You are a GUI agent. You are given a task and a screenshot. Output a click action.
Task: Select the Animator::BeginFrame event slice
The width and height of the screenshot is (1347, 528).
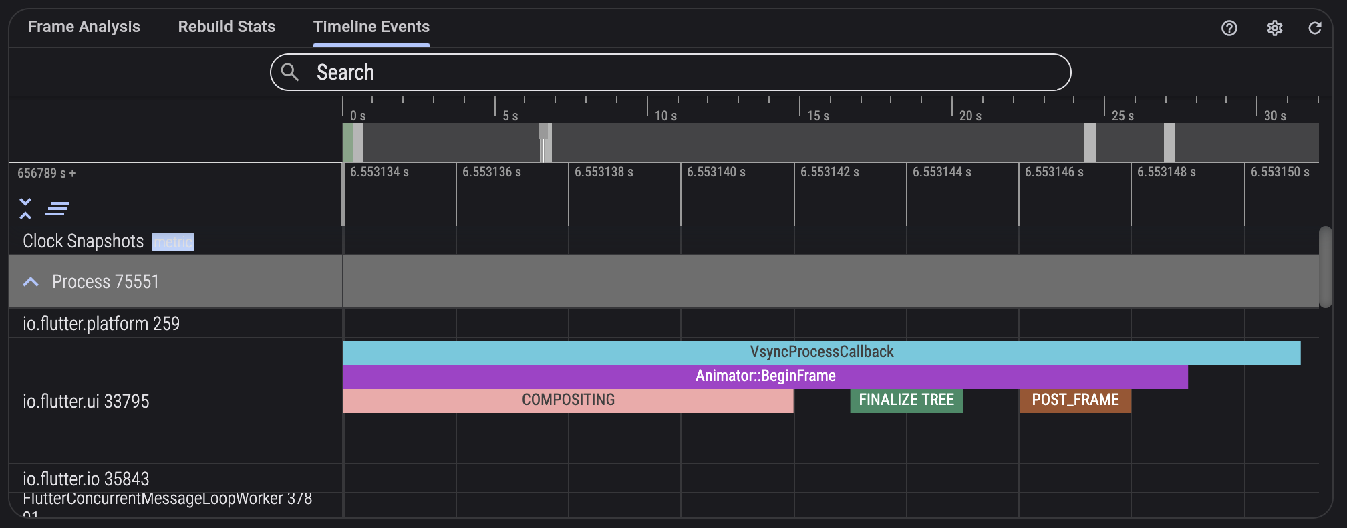click(765, 376)
